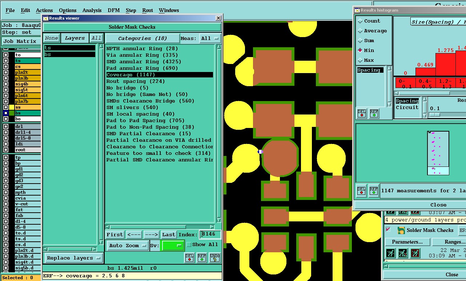Open the Auto Zoom dropdown
Viewport: 466px width, 281px height.
point(128,246)
